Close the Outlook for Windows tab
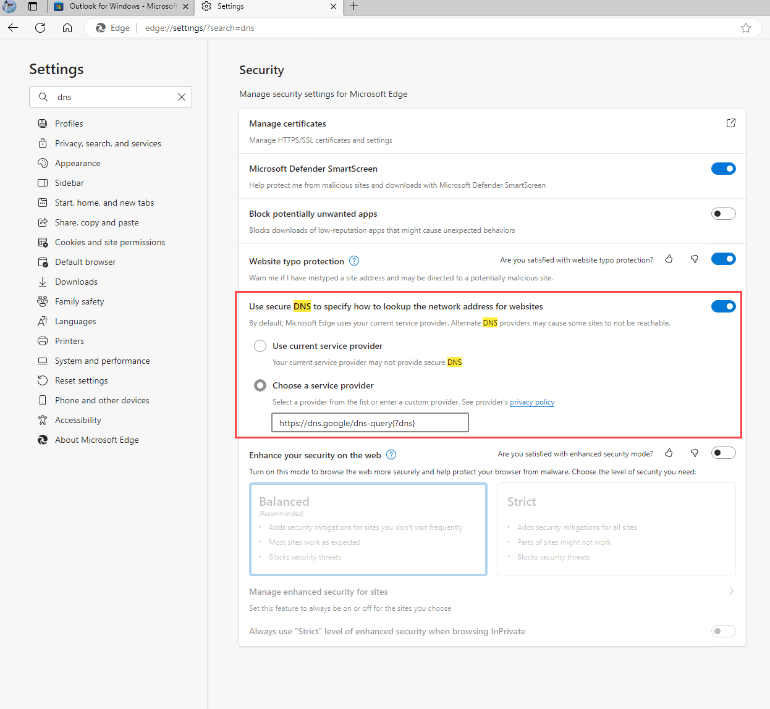The height and width of the screenshot is (709, 770). [185, 6]
